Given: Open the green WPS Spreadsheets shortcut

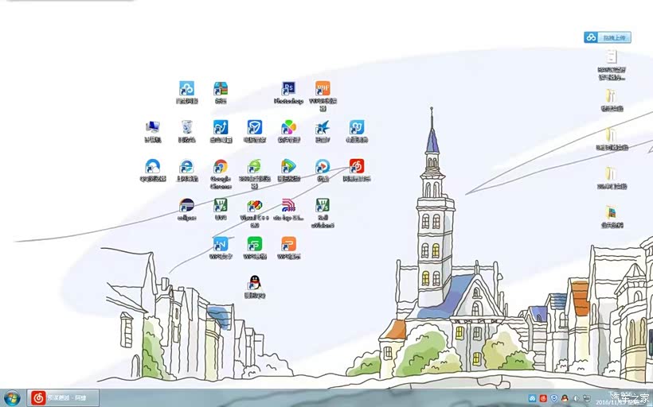Looking at the screenshot, I should [254, 244].
